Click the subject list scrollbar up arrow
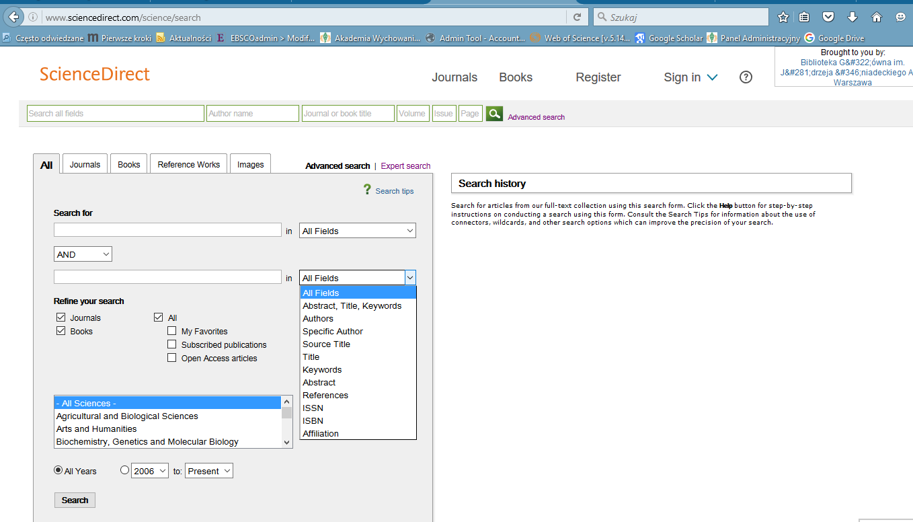The image size is (913, 522). [x=287, y=402]
